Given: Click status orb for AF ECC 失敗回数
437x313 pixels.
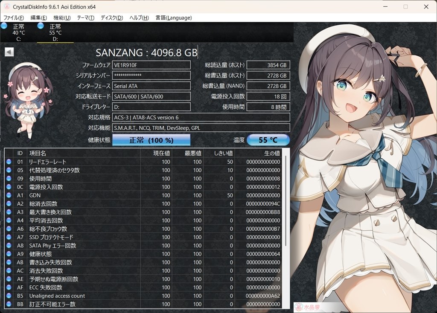Looking at the screenshot, I should click(x=9, y=287).
